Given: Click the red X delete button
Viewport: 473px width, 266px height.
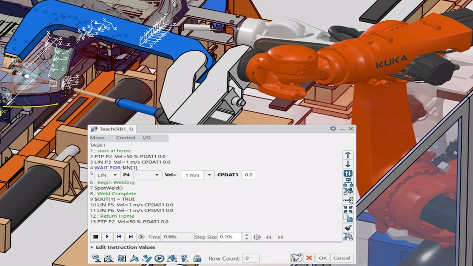Looking at the screenshot, I should [x=309, y=258].
